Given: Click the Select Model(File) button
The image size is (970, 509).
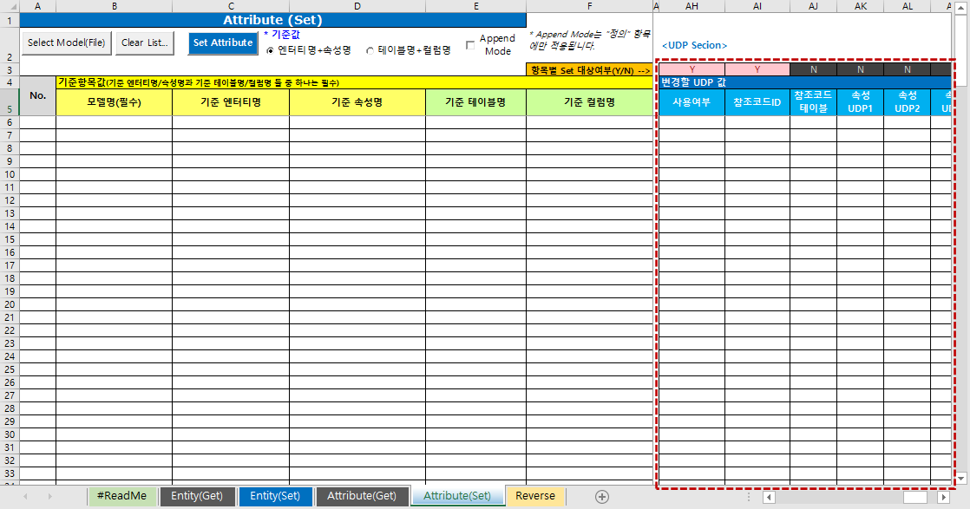Looking at the screenshot, I should coord(65,42).
